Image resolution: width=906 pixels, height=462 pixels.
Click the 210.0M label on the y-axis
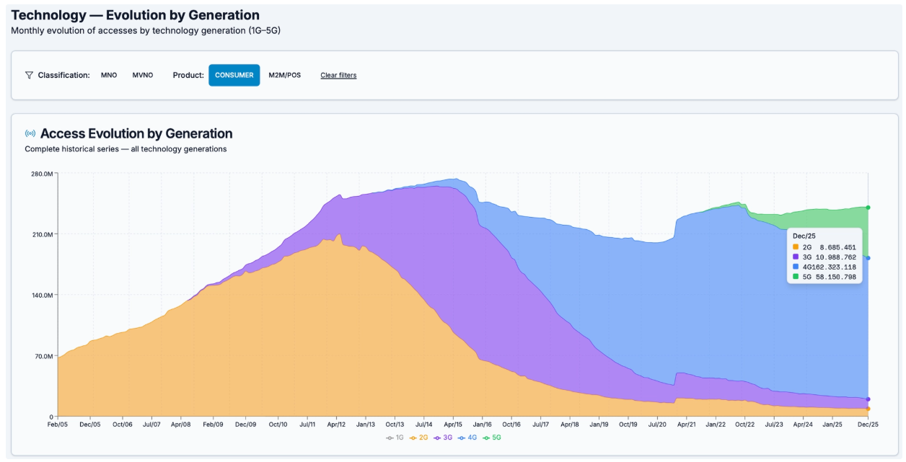pos(40,234)
